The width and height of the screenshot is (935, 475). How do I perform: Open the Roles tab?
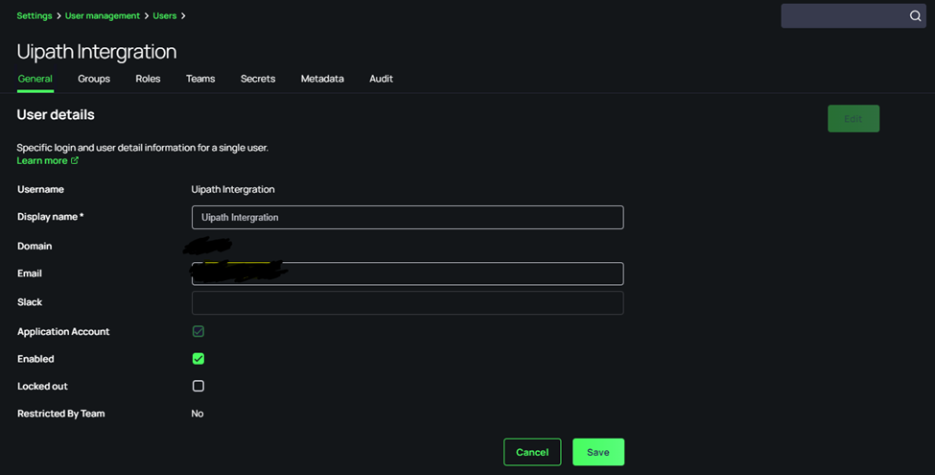[148, 79]
